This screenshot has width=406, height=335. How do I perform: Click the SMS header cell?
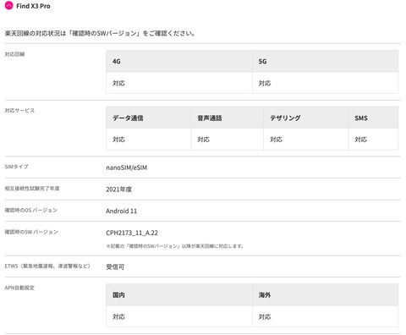(373, 118)
